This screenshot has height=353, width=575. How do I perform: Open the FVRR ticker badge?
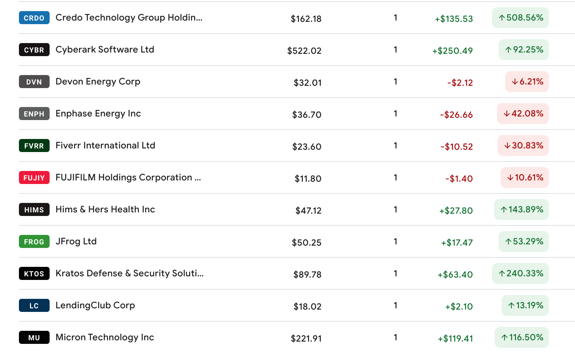pyautogui.click(x=34, y=146)
